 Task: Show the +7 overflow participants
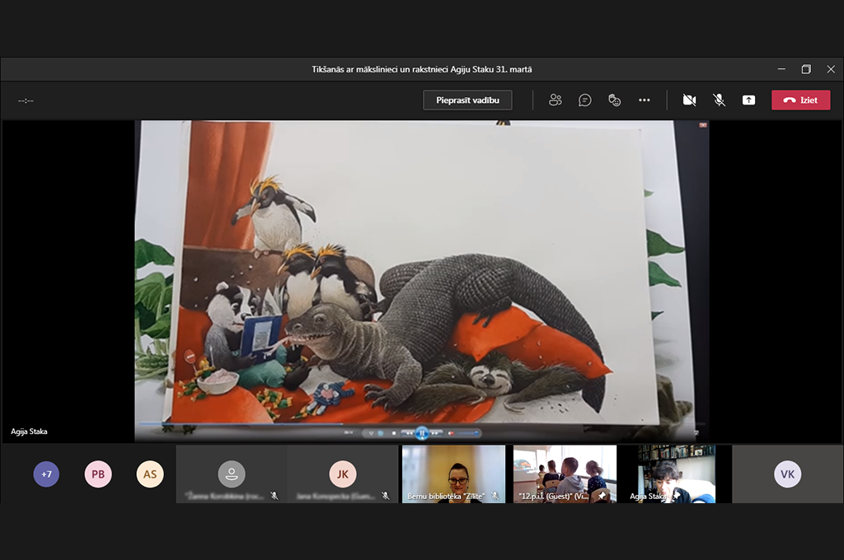[x=46, y=474]
